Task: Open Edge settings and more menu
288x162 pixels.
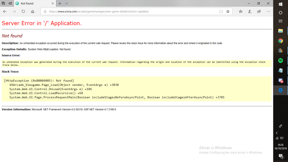Action: tap(268, 11)
